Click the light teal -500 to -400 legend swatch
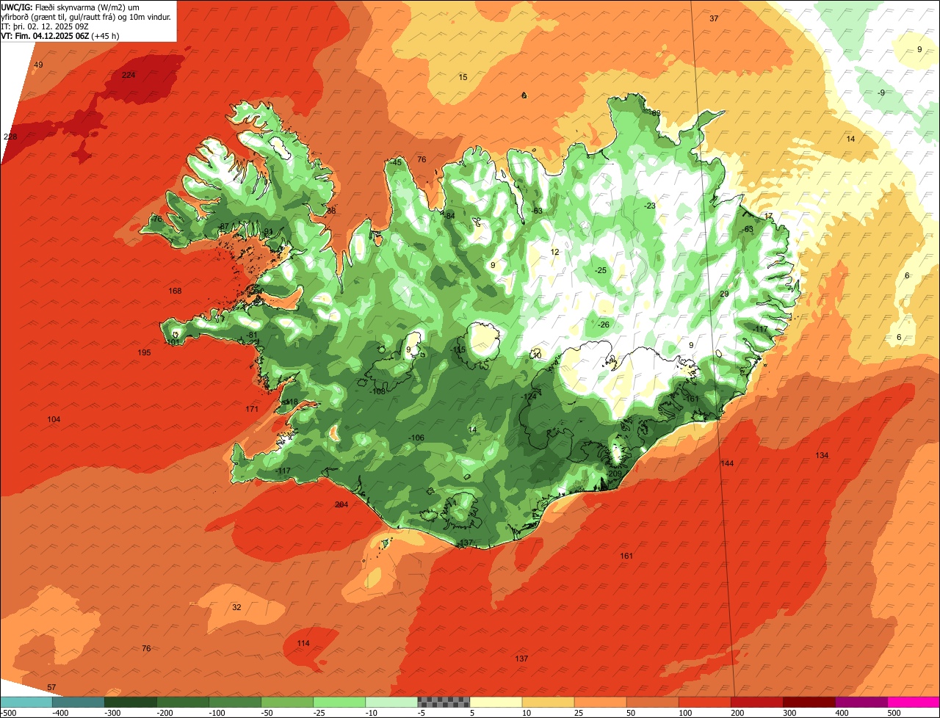This screenshot has height=718, width=940. [26, 702]
